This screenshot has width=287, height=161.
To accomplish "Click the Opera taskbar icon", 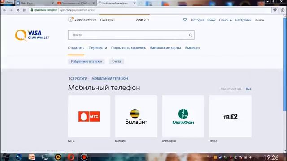I will pos(71,157).
